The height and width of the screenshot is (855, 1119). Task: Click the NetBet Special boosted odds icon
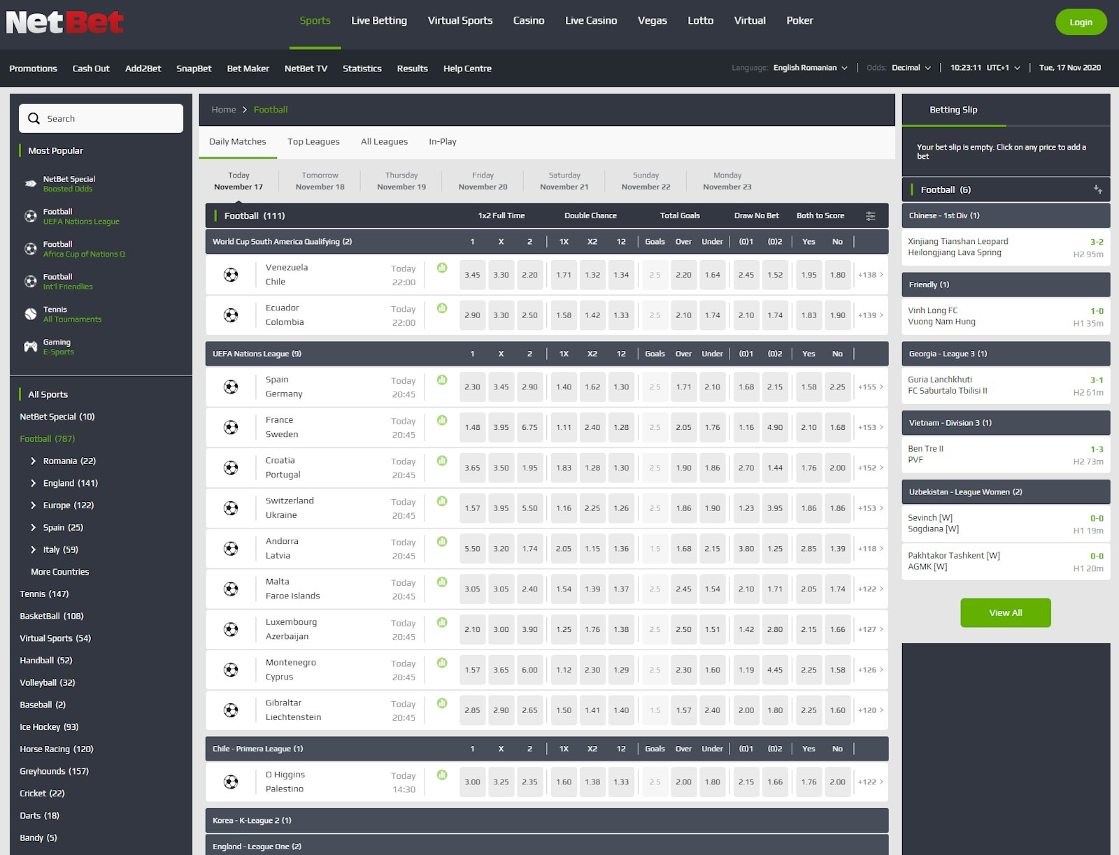pos(31,184)
